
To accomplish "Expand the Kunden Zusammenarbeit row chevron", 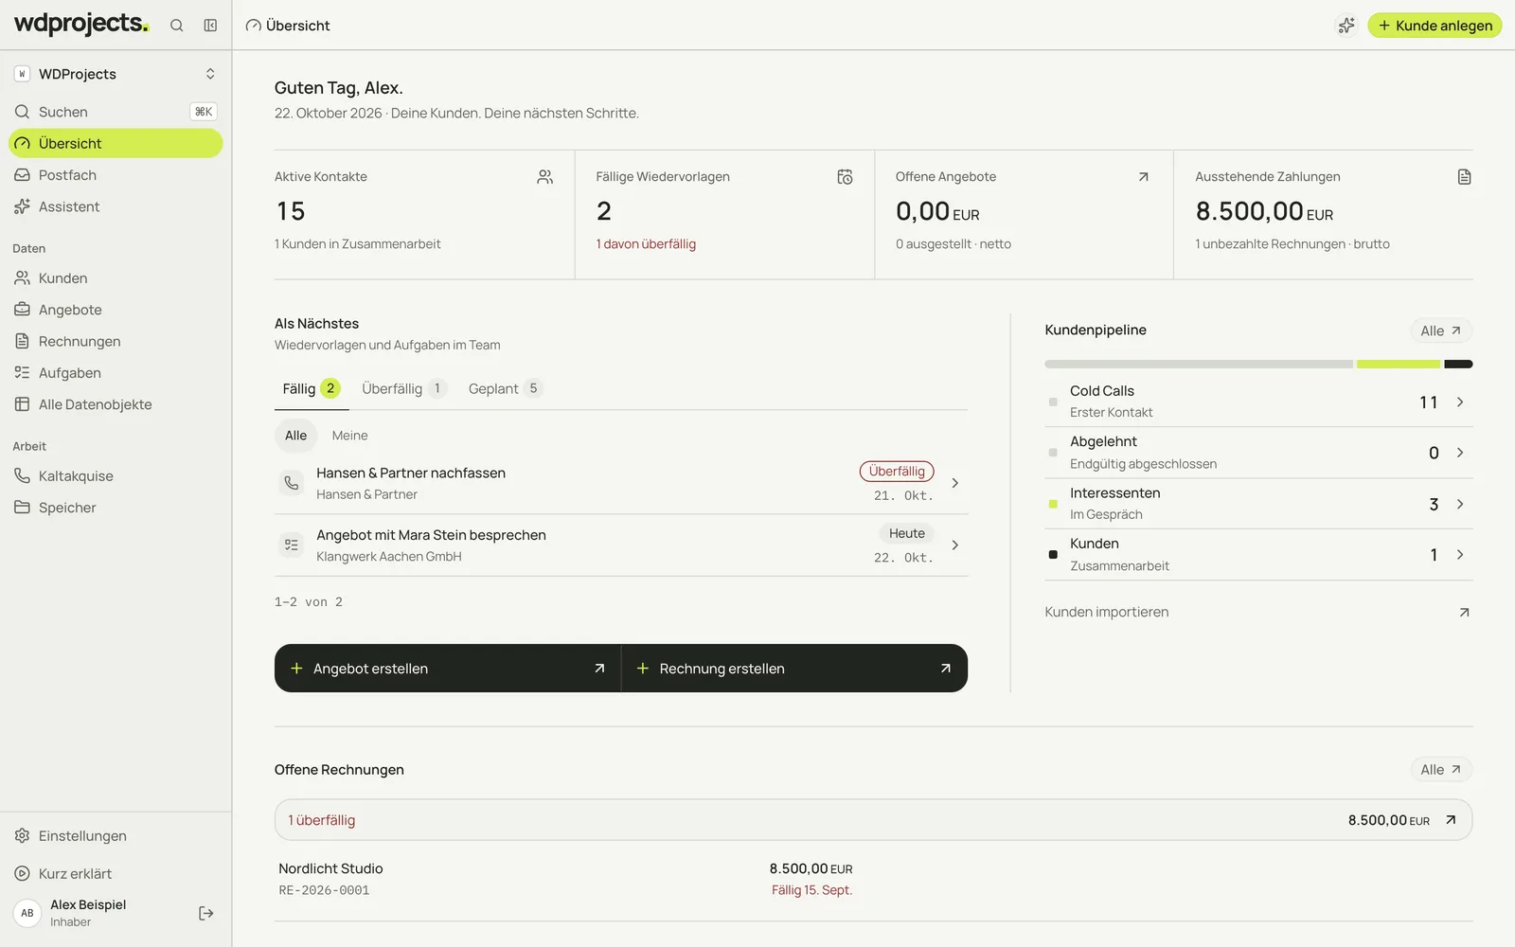I will coord(1460,555).
